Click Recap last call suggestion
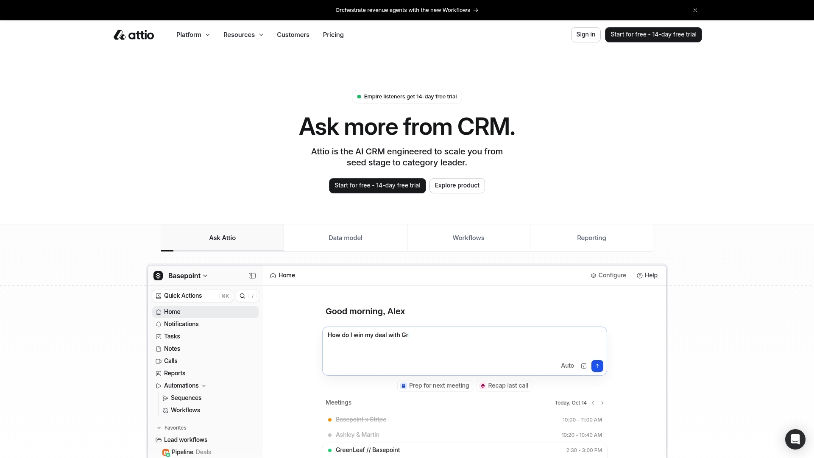 tap(504, 386)
